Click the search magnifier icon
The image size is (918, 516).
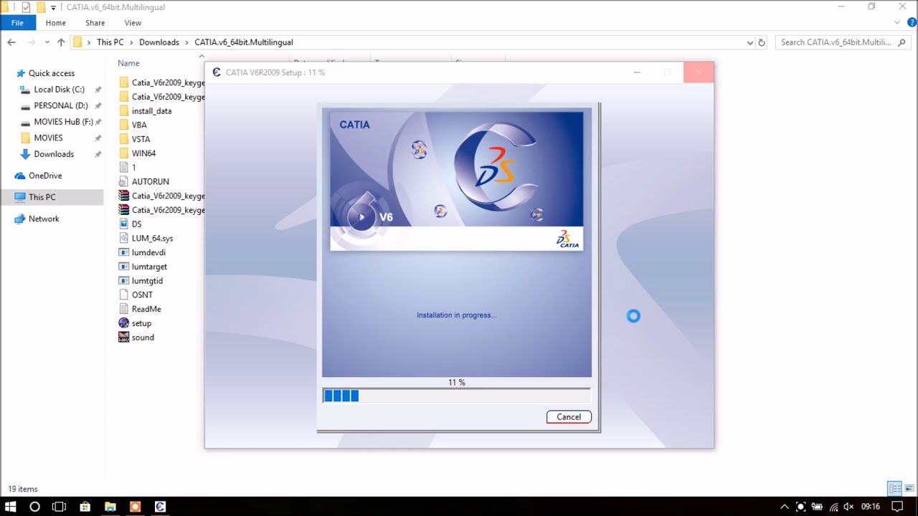[x=903, y=42]
